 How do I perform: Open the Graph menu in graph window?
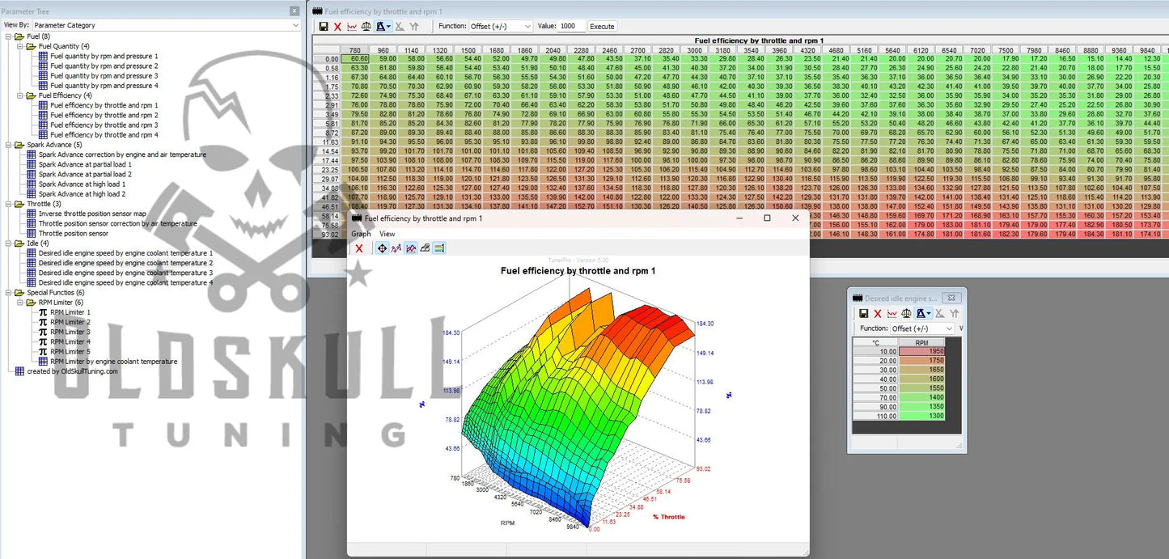click(361, 234)
